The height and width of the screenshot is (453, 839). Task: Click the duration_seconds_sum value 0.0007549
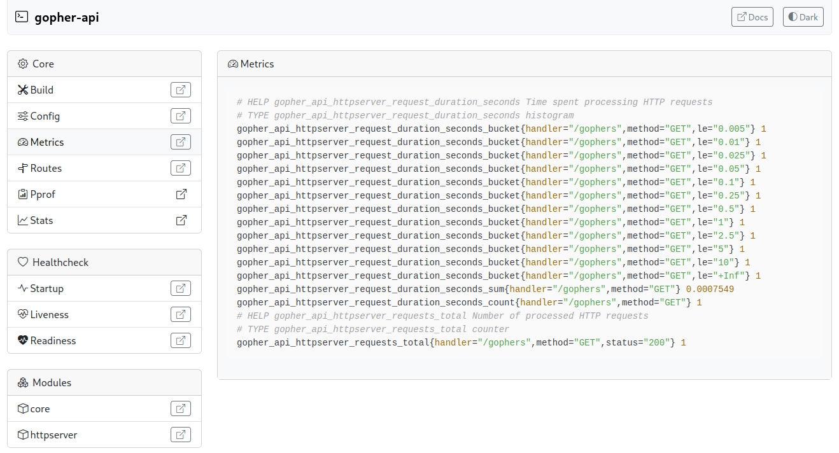point(710,289)
